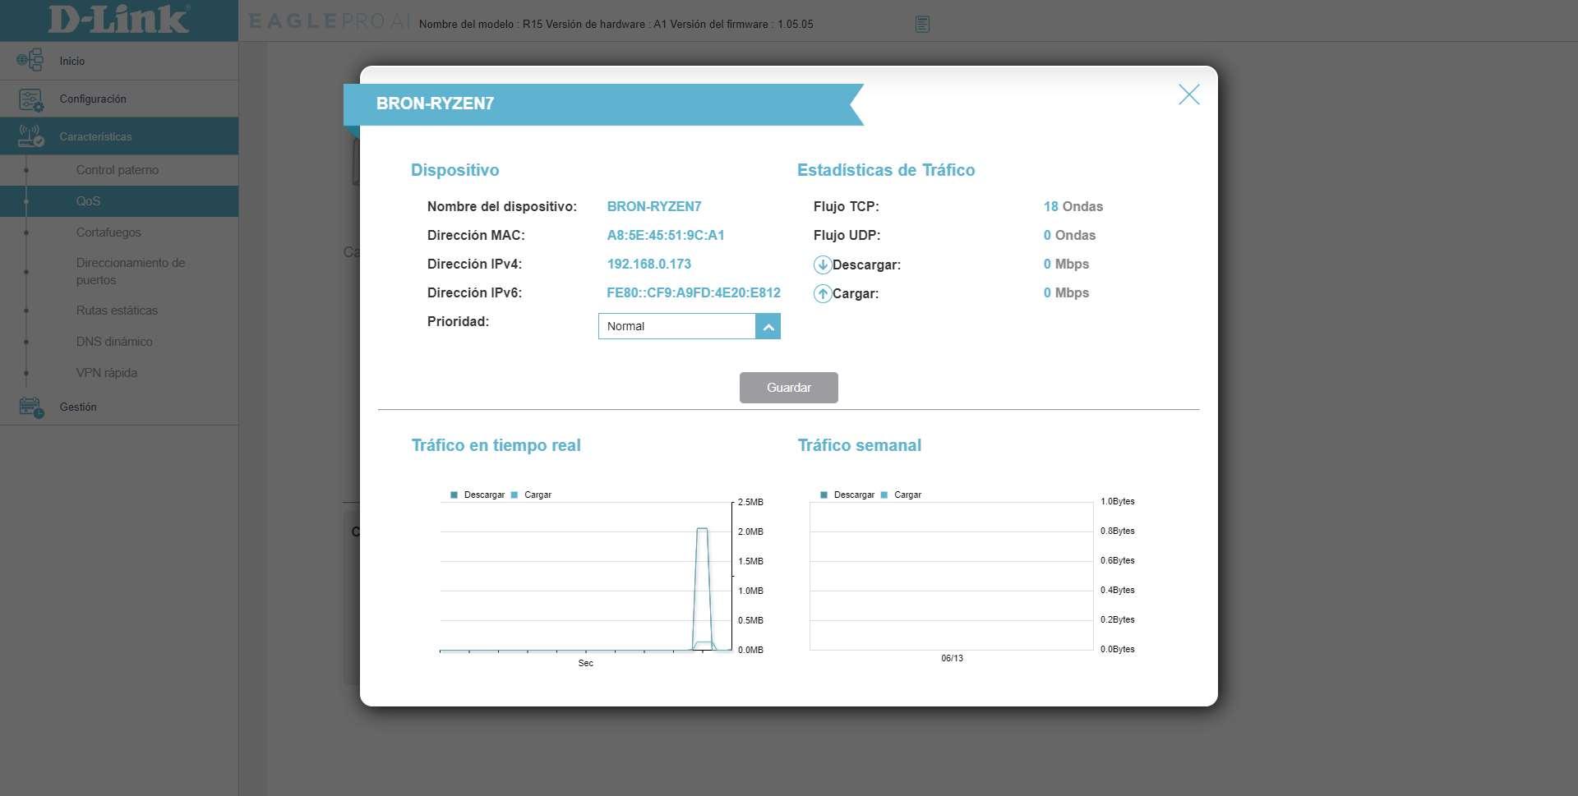Viewport: 1578px width, 796px height.
Task: Open Control paterno in the sidebar
Action: pos(118,170)
